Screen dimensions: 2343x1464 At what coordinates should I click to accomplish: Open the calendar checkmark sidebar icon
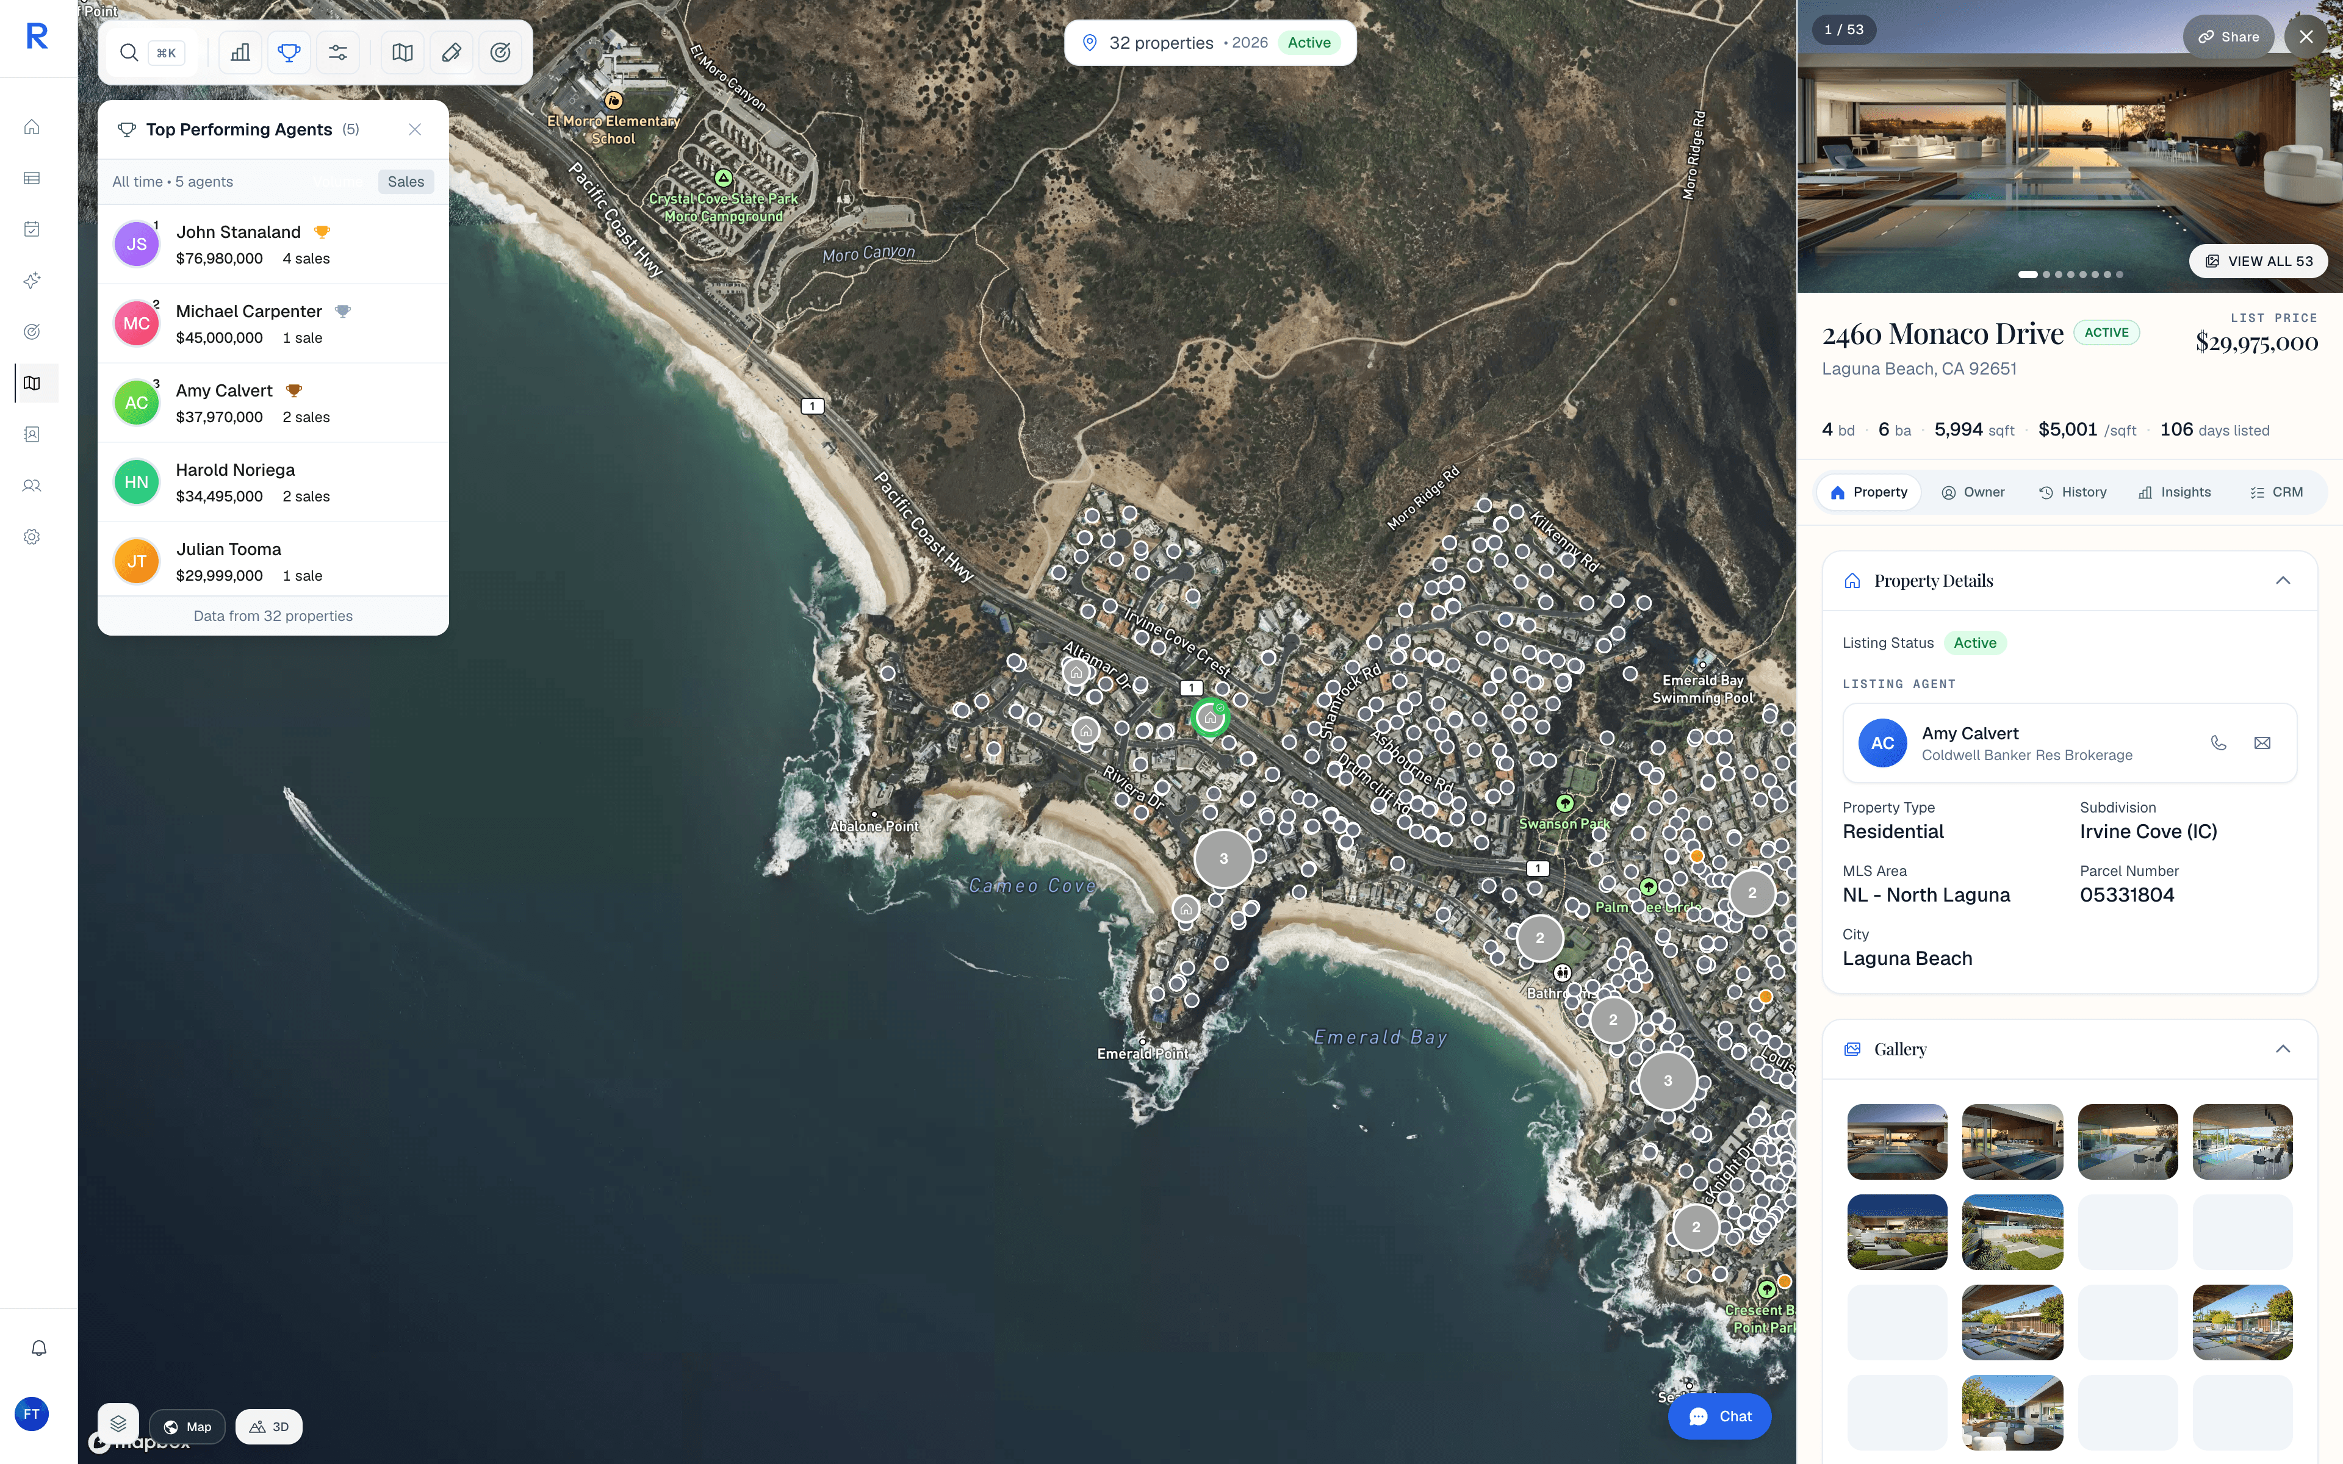[x=32, y=229]
